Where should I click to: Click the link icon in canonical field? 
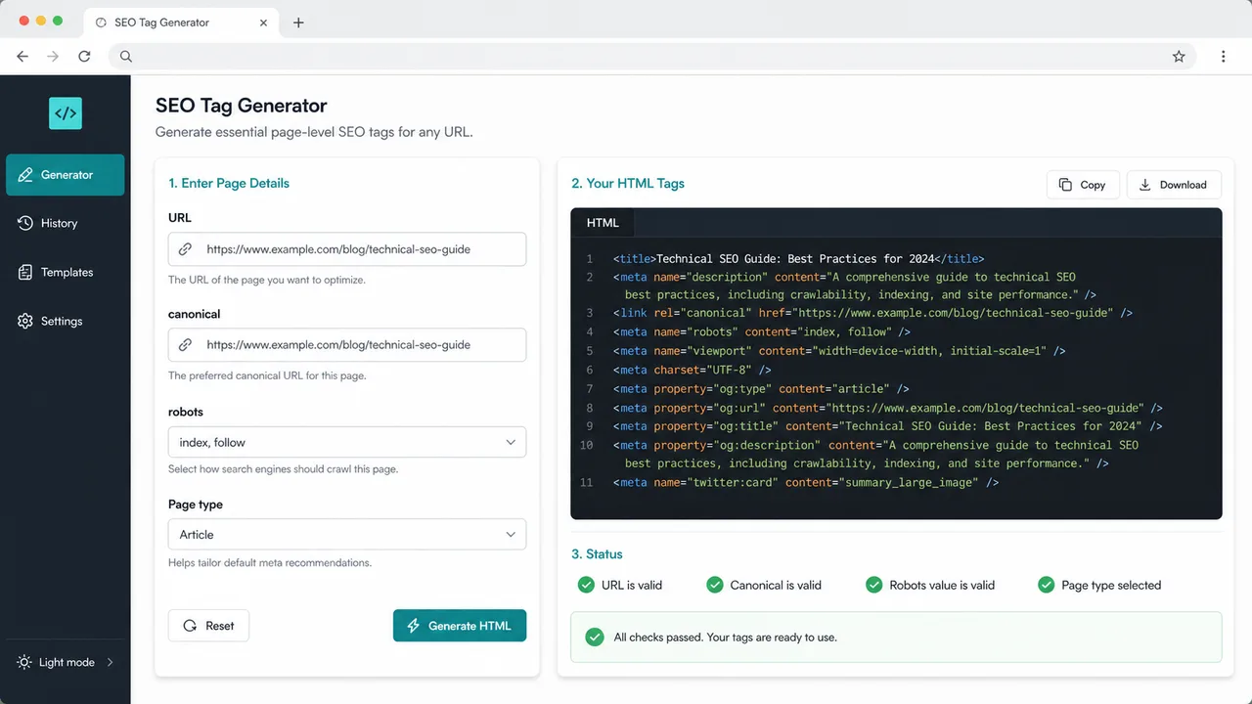tap(185, 345)
